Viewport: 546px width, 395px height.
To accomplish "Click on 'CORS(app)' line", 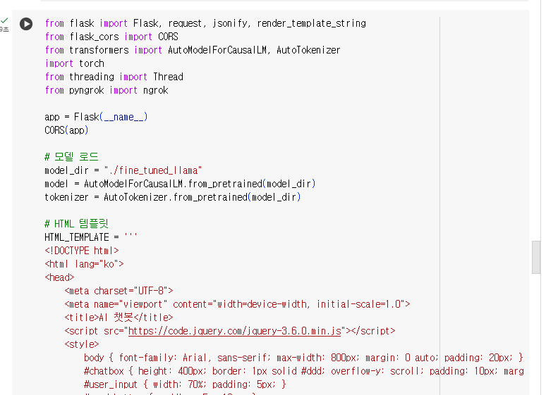I will (x=66, y=130).
